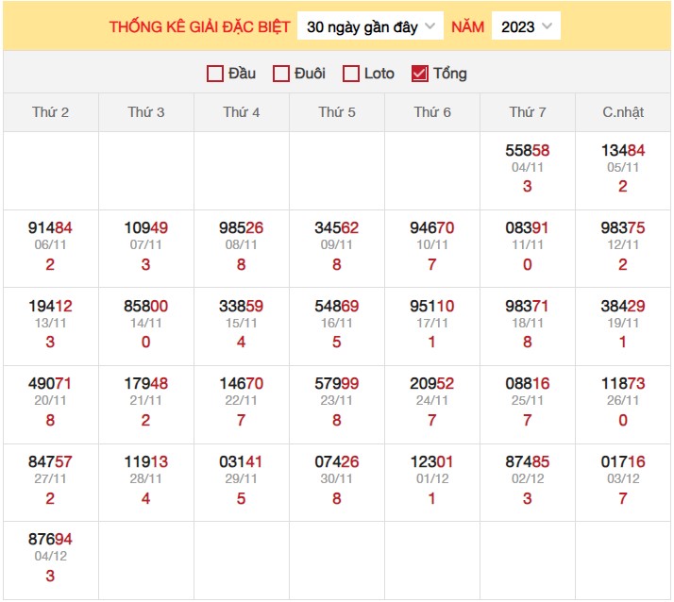The width and height of the screenshot is (674, 602).
Task: Click result 57999 dated 23/11
Action: (337, 384)
